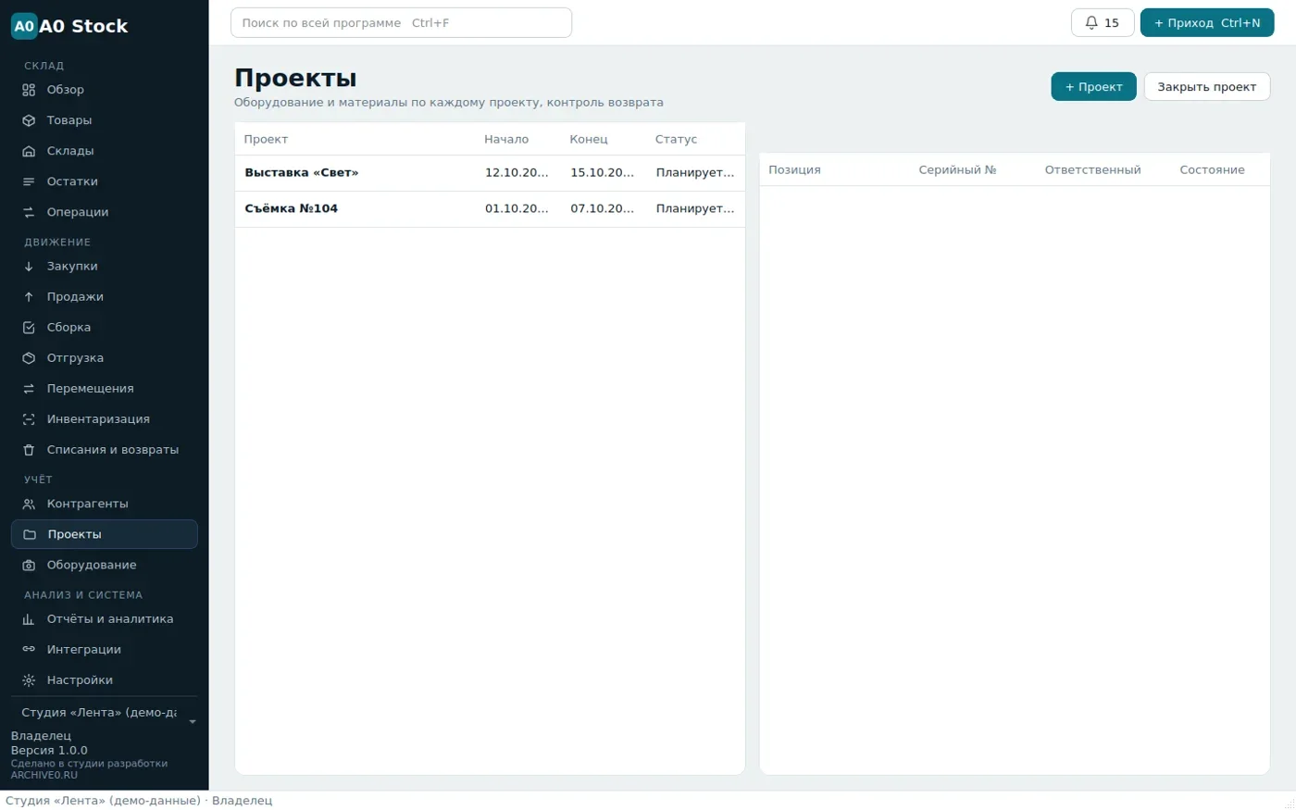Select the Выставка «Свет» project row

(490, 173)
